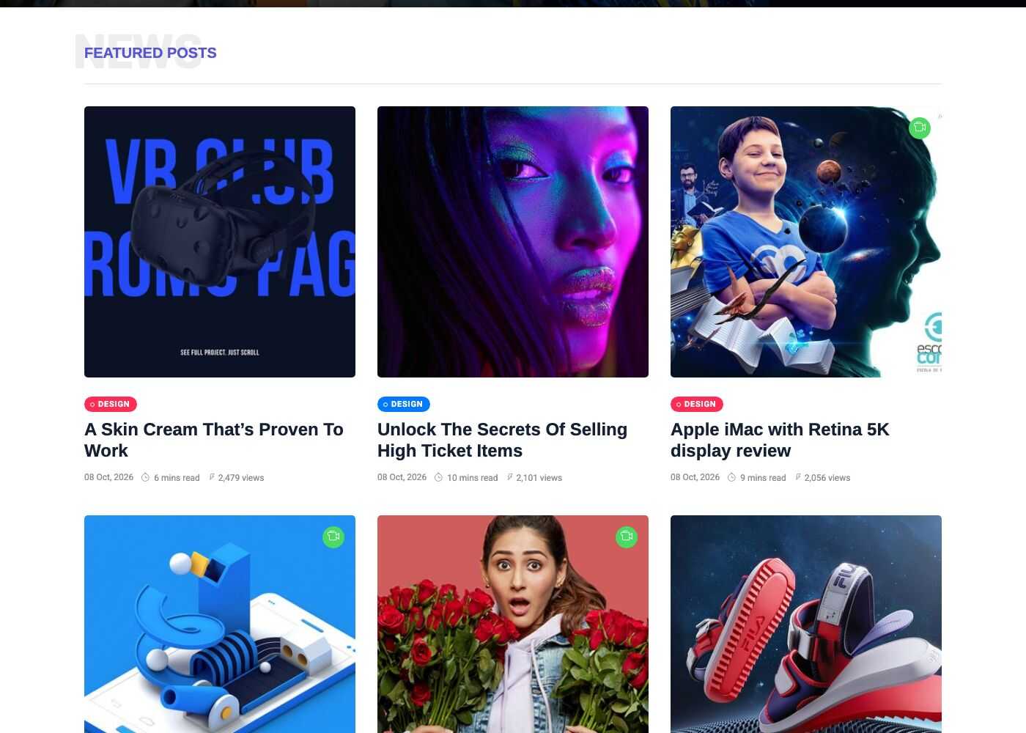This screenshot has width=1026, height=733.
Task: Open blue Design tag above Unlock Secrets post
Action: pos(404,404)
